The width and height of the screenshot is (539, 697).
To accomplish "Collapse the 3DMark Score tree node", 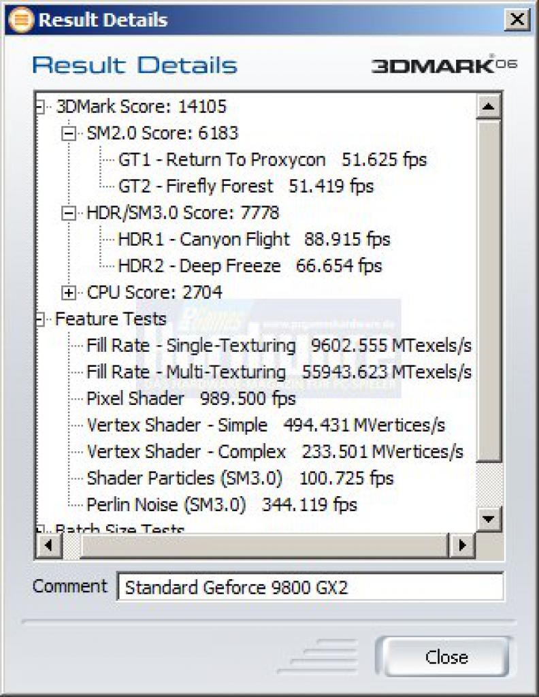I will 39,107.
